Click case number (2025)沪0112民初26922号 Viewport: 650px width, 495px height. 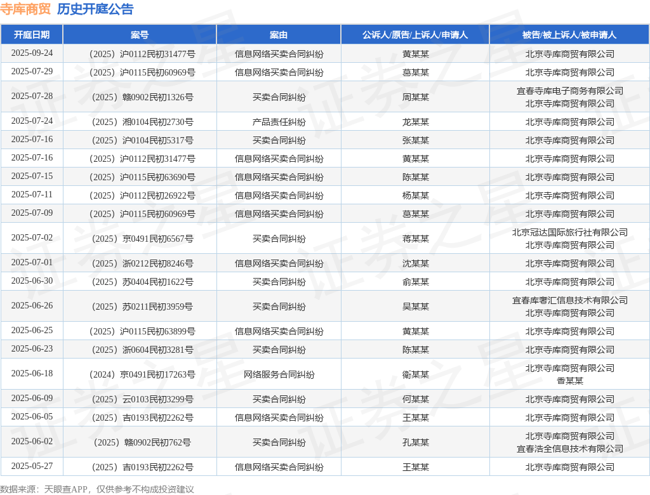[142, 195]
